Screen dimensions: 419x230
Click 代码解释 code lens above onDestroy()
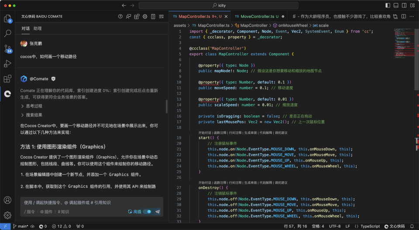[x=266, y=183]
